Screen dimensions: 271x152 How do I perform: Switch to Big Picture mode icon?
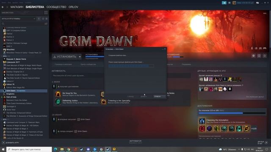click(257, 3)
